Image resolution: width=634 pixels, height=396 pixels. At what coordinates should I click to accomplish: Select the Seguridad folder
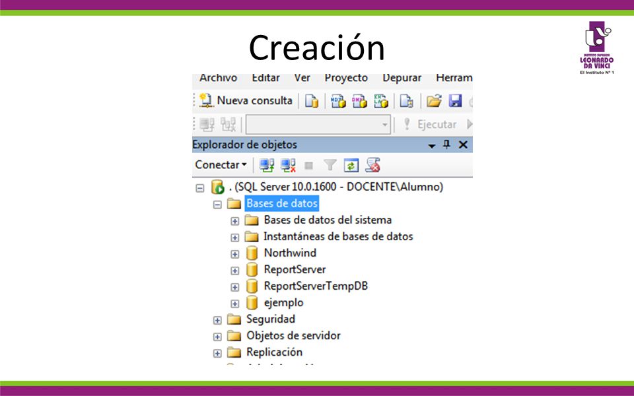tap(271, 319)
